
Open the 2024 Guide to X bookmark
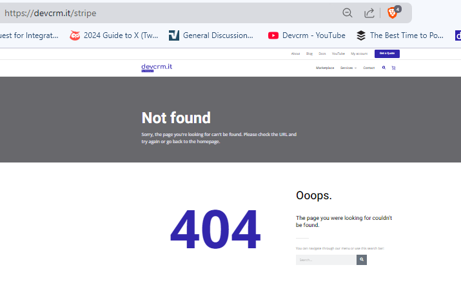pyautogui.click(x=113, y=35)
